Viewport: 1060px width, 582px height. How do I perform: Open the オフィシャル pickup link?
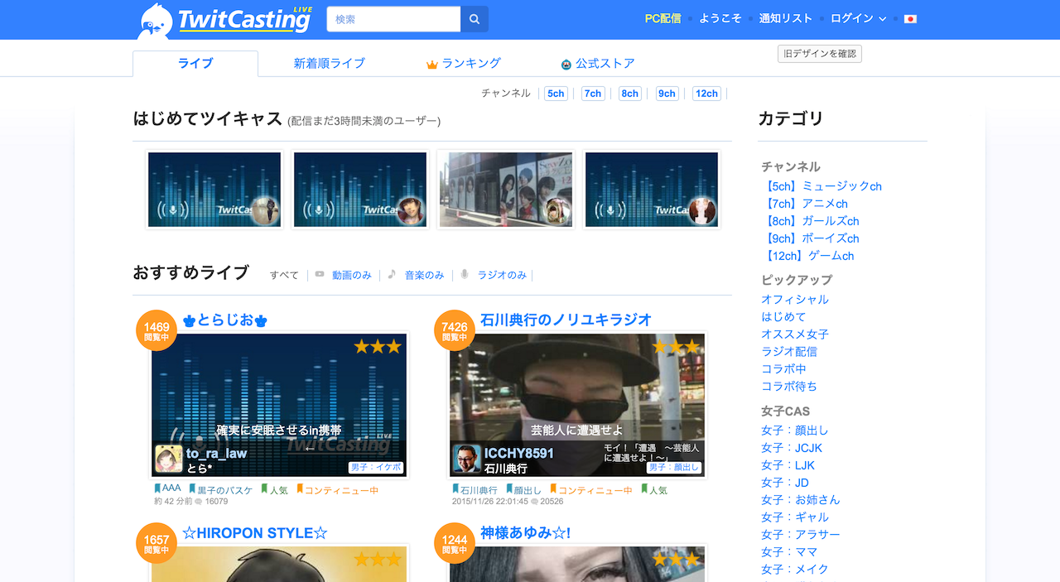click(795, 300)
